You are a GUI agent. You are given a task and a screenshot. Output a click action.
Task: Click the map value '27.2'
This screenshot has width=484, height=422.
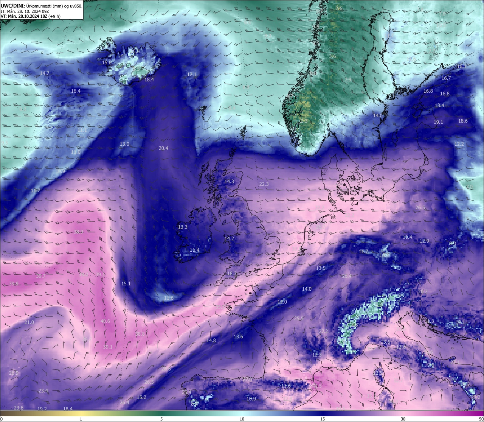323,332
